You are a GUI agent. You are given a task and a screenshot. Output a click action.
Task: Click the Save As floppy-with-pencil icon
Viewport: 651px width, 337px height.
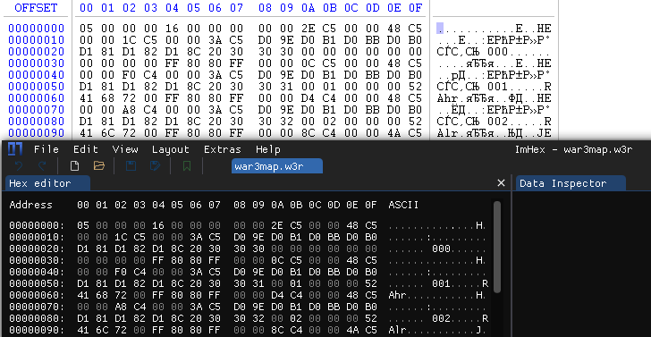pos(155,166)
